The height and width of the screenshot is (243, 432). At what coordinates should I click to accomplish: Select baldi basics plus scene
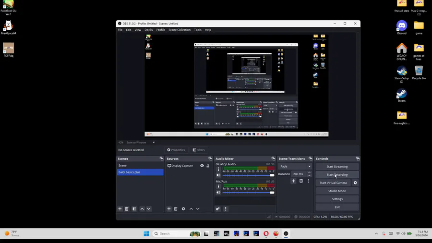[140, 172]
